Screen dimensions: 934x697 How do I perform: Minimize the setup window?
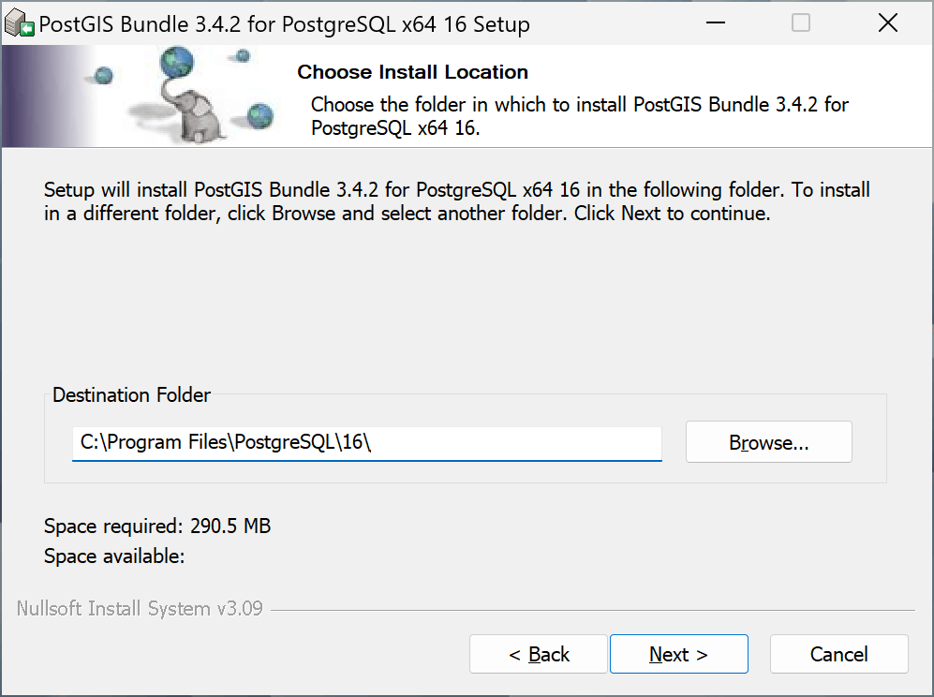tap(715, 23)
